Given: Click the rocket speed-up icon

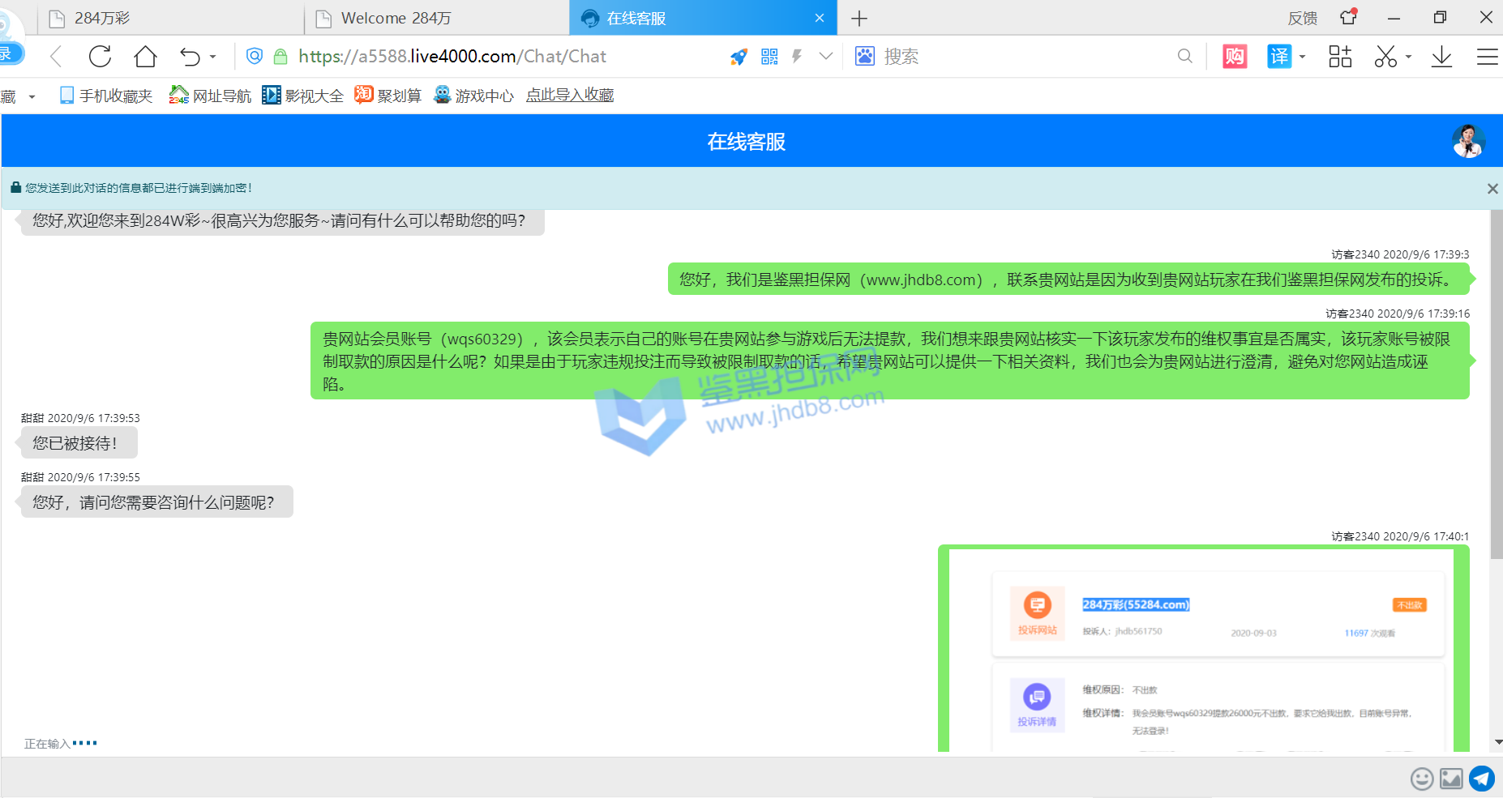Looking at the screenshot, I should coord(739,57).
